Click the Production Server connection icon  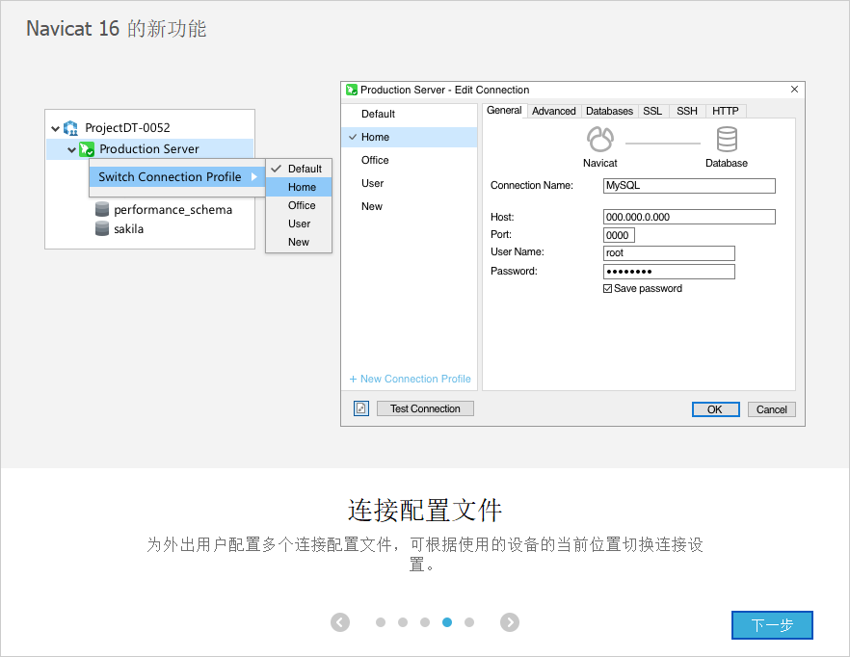pos(87,149)
